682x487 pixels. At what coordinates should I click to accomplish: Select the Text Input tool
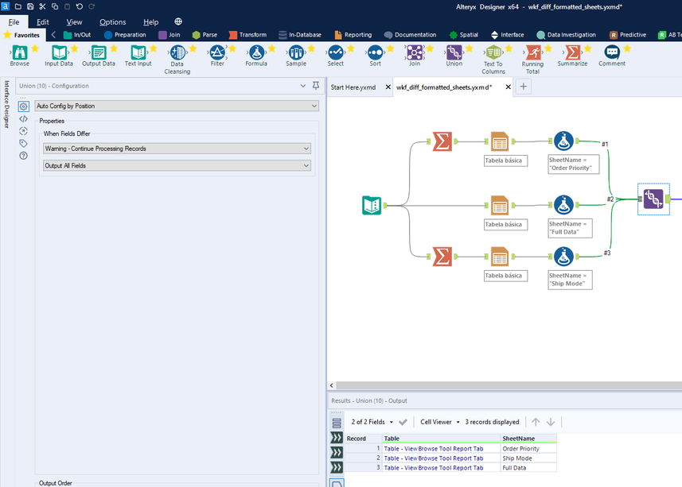pyautogui.click(x=138, y=56)
